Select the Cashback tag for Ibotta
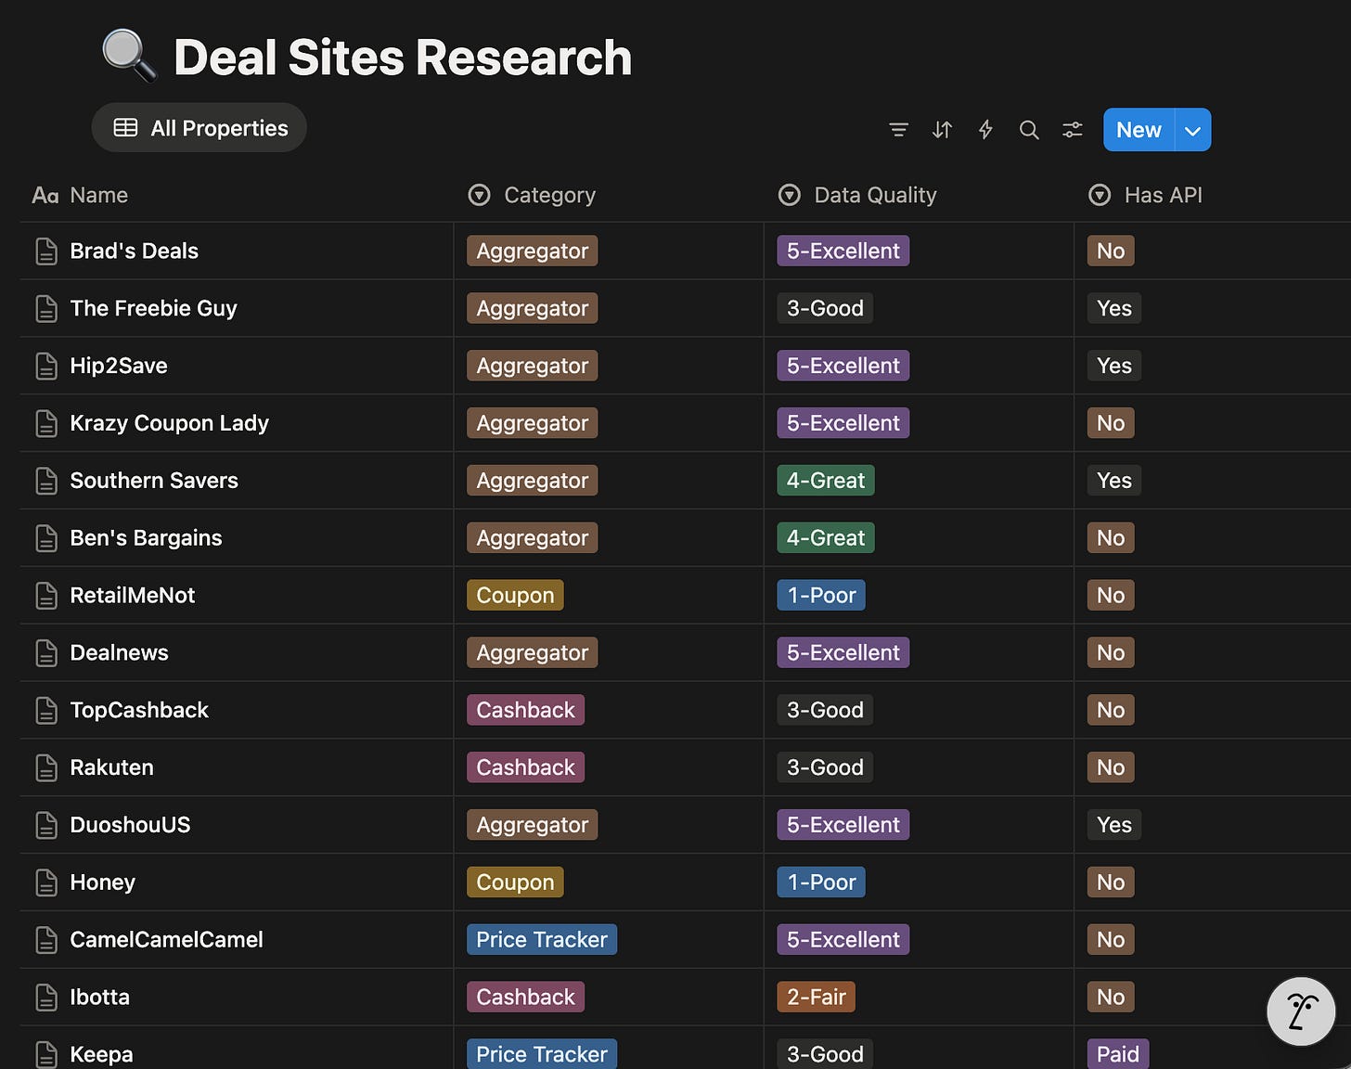 click(x=526, y=997)
